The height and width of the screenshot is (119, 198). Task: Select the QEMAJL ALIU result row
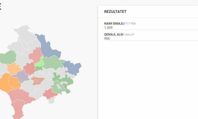[x=151, y=36]
